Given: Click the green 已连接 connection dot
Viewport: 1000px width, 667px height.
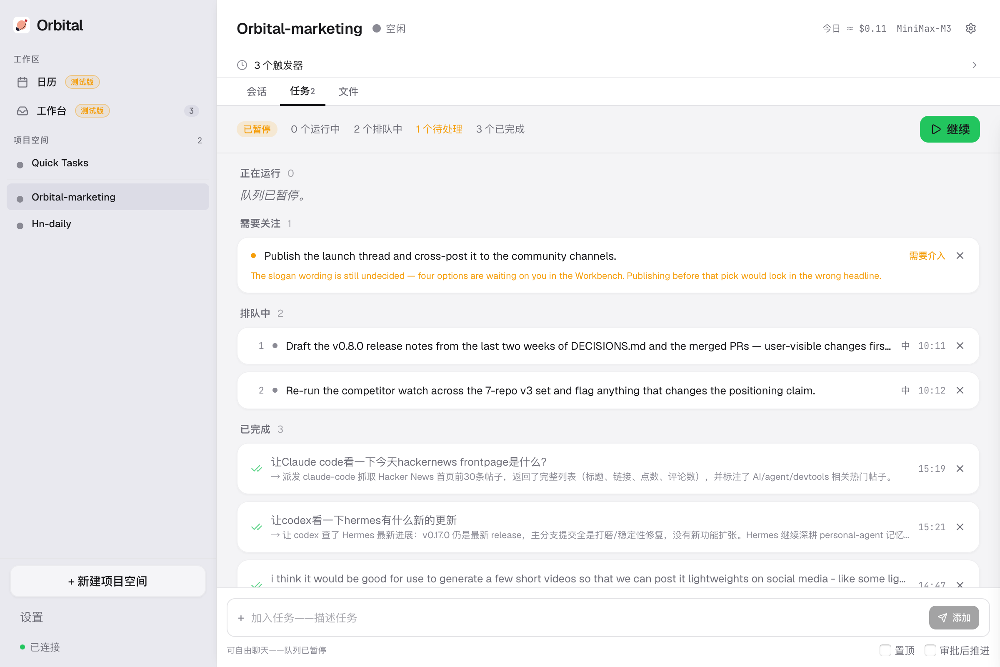Looking at the screenshot, I should point(22,647).
